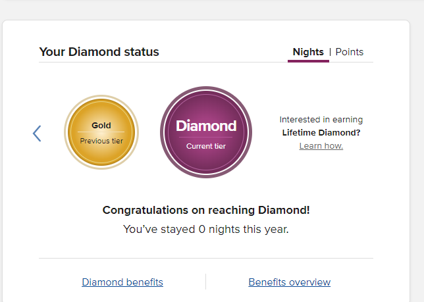Screen dimensions: 424x302
Task: Open the Points tab
Action: (x=350, y=52)
